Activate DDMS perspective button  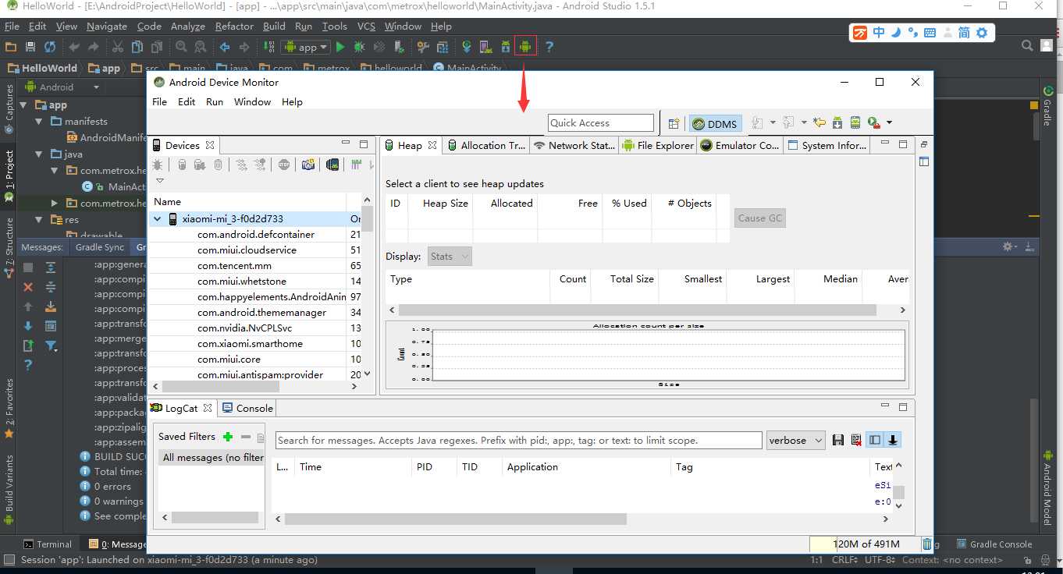pos(715,123)
